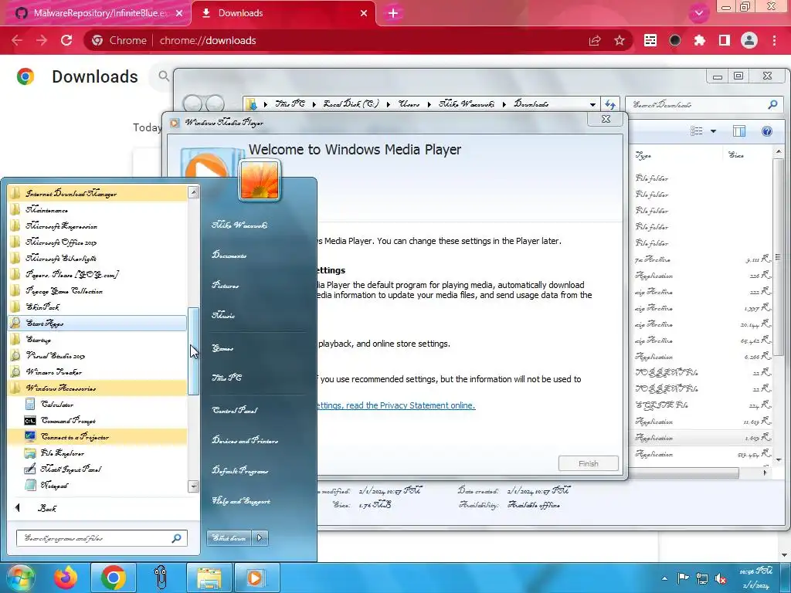Select Connect to a Projector

pos(97,437)
